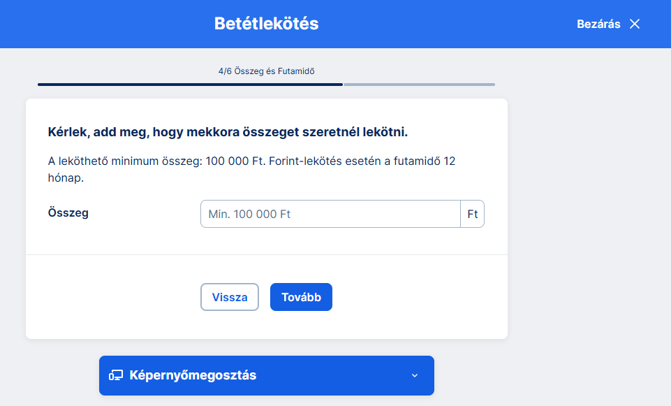
Task: Click the light unfilled progress bar segment
Action: pos(419,85)
